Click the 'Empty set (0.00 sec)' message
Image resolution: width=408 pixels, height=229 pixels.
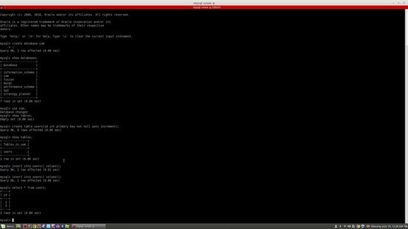click(x=17, y=119)
